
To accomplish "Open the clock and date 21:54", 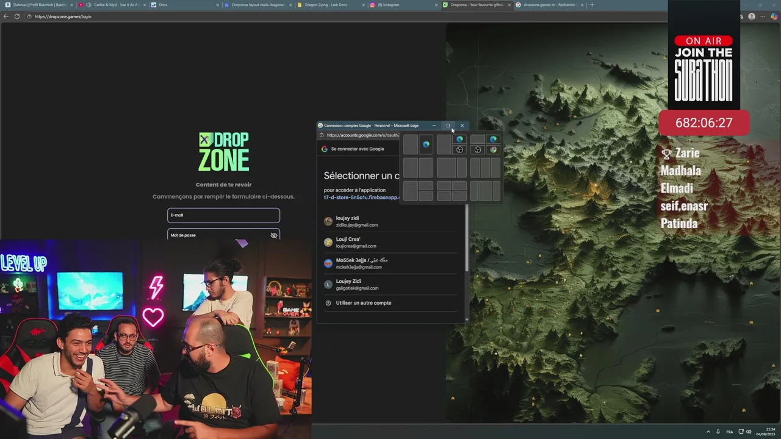I will tap(766, 432).
